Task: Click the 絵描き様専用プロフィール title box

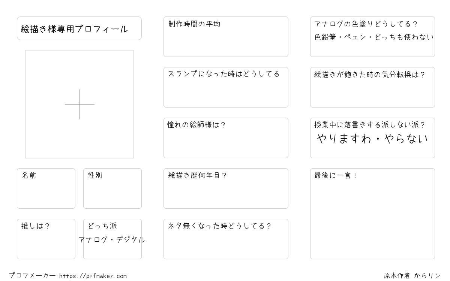Action: click(79, 28)
